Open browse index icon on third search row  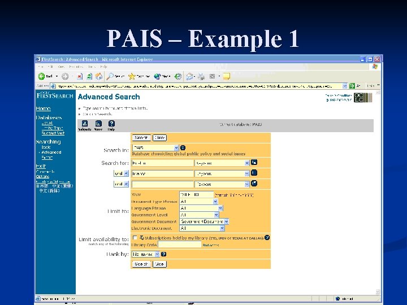(x=254, y=184)
